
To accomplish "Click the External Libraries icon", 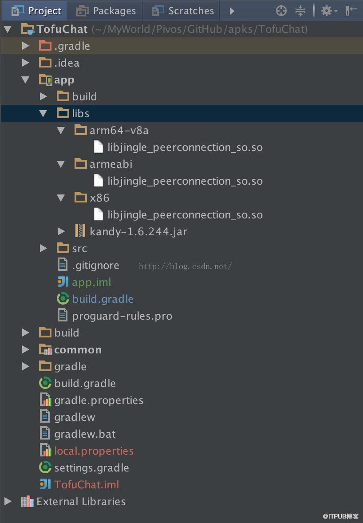I will coord(28,501).
